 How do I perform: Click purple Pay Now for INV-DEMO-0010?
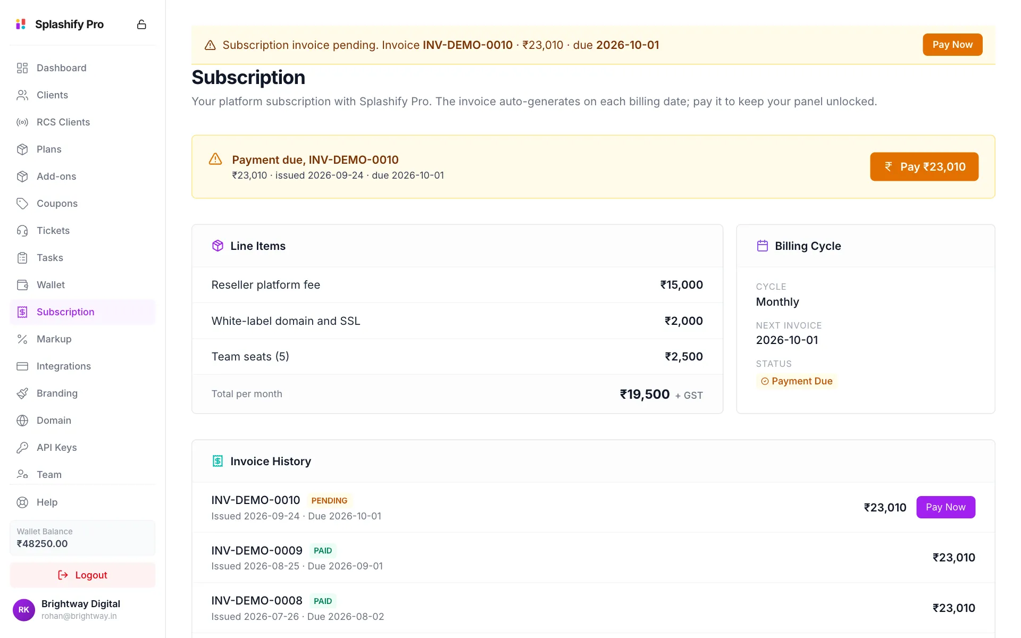point(945,507)
